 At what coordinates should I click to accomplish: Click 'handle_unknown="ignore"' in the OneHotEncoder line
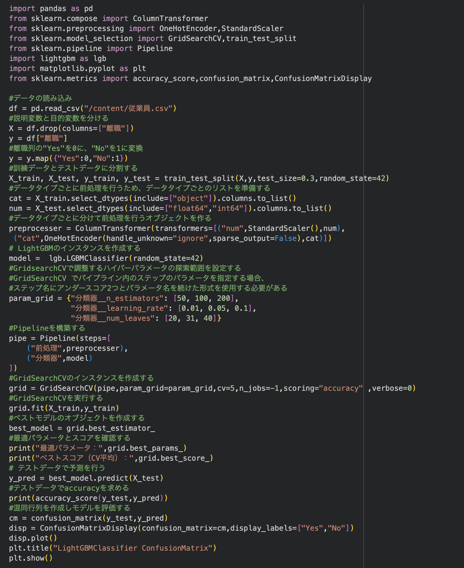coord(157,239)
